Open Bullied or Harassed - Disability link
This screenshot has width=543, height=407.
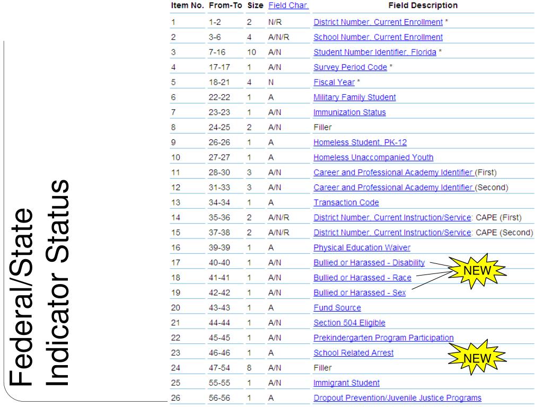(x=369, y=263)
